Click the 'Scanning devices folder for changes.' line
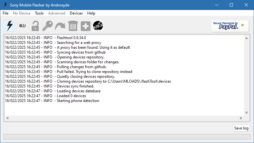 [62, 62]
